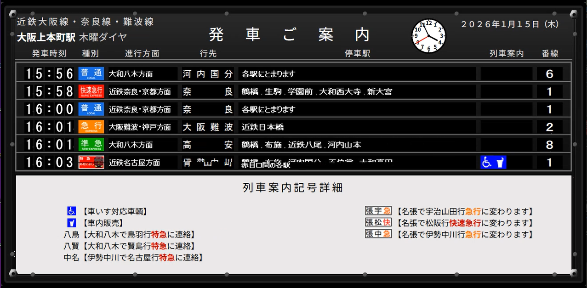587x288 pixels.
Task: Click the 列車案内記号詳細 heading
Action: [293, 187]
